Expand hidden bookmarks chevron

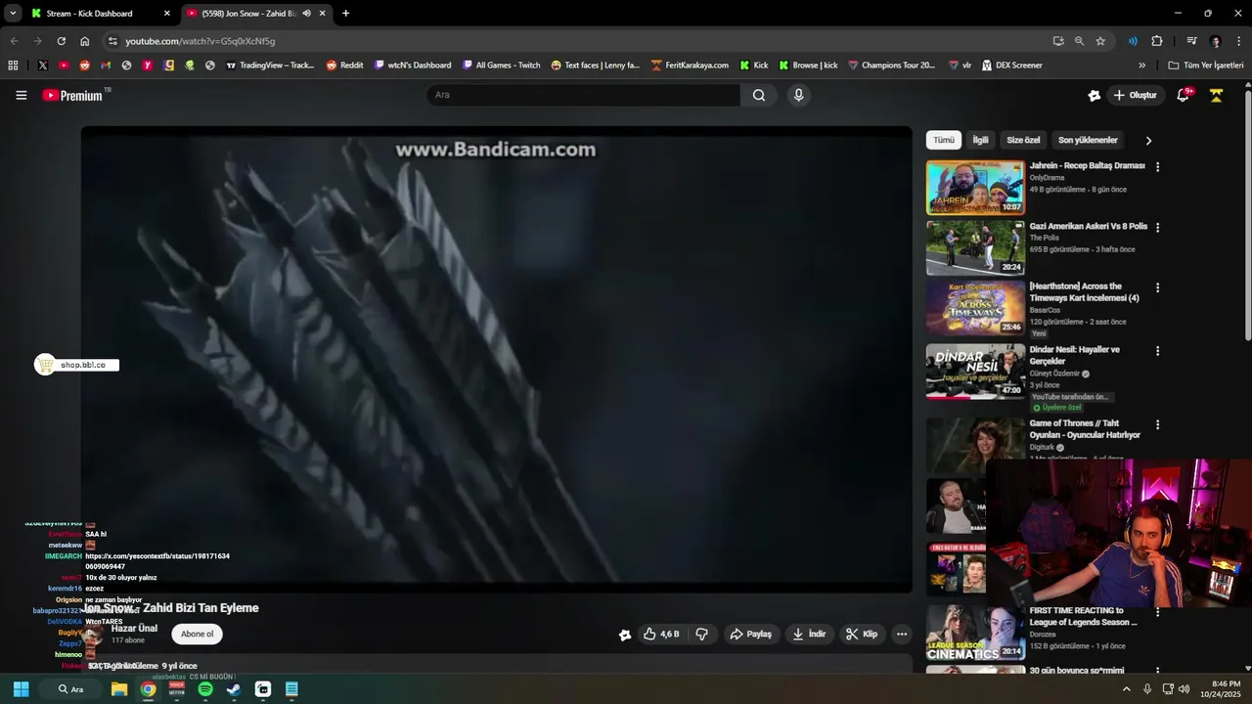[1141, 66]
